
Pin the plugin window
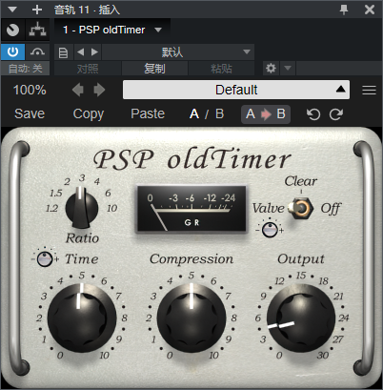(344, 10)
